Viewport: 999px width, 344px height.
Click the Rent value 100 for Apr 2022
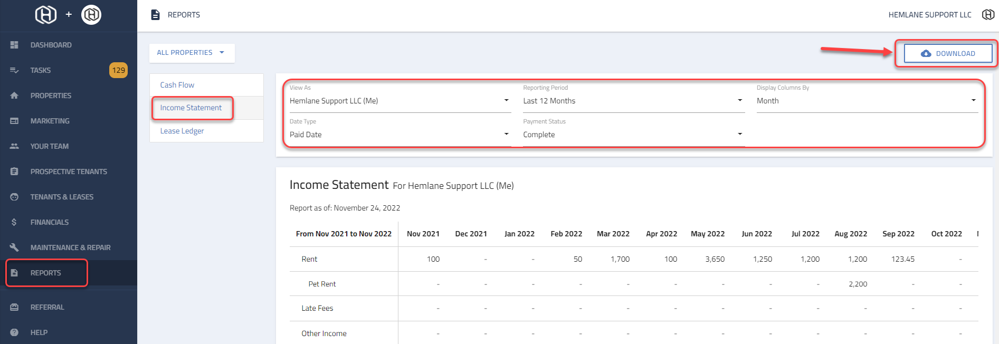[671, 259]
